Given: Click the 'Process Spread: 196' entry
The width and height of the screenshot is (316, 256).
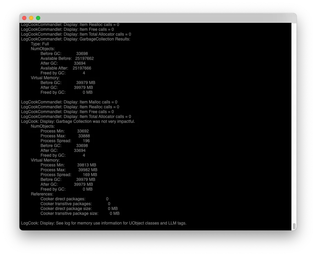Looking at the screenshot, I should click(x=65, y=141).
